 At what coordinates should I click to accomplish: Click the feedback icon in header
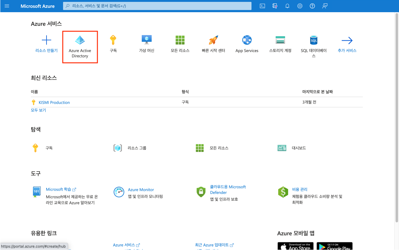click(x=325, y=6)
